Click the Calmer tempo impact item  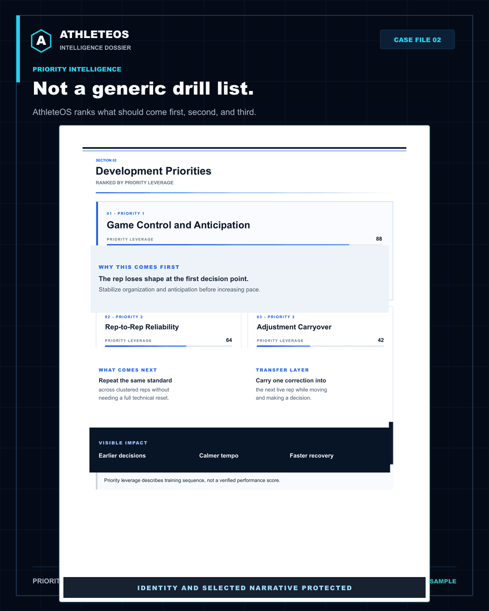(219, 456)
